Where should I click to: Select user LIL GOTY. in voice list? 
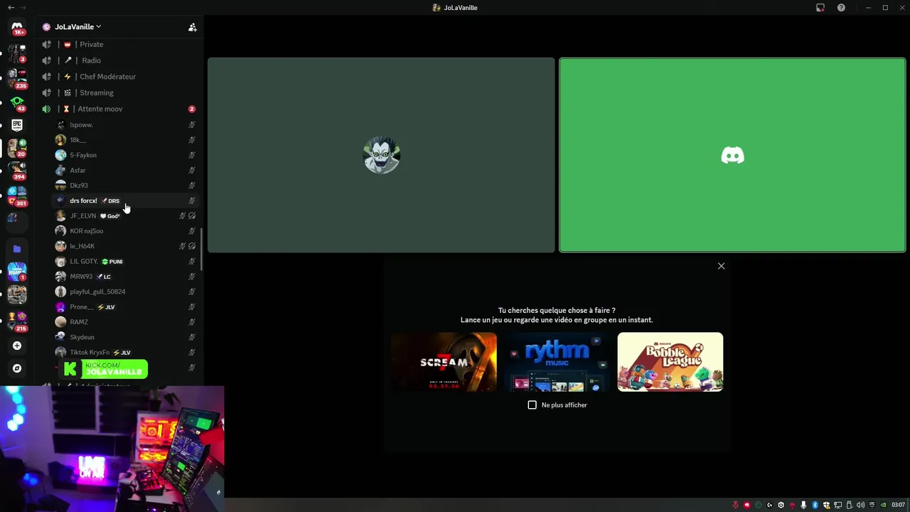(127, 261)
